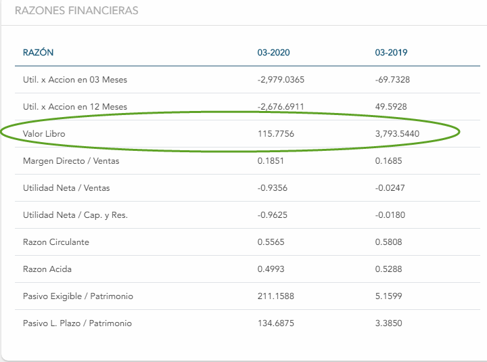The height and width of the screenshot is (362, 487).
Task: Click the value 211.1588
Action: pos(276,296)
